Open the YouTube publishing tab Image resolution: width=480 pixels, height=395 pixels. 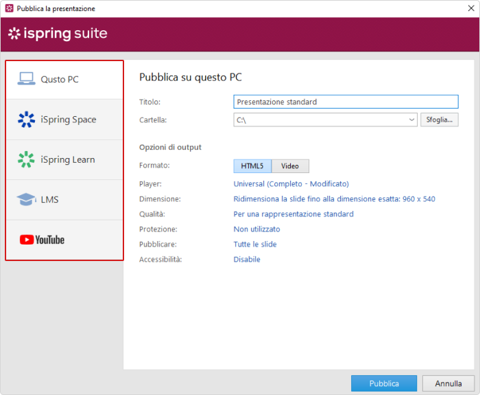[64, 240]
